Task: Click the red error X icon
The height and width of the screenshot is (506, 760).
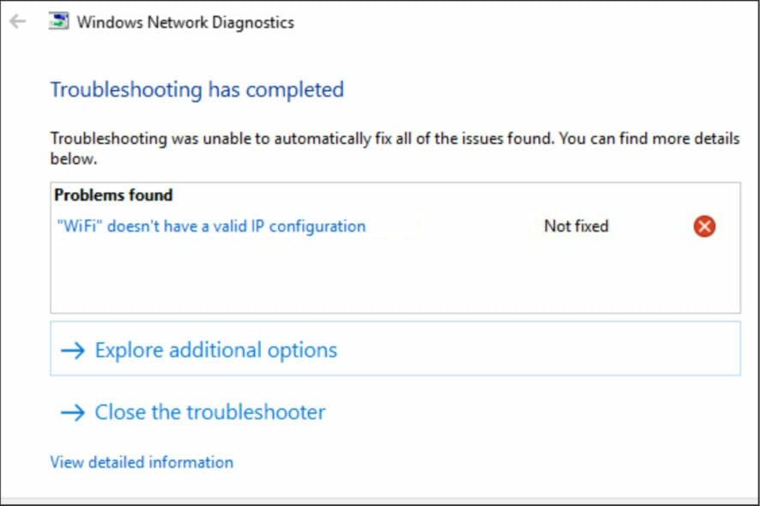Action: click(704, 226)
